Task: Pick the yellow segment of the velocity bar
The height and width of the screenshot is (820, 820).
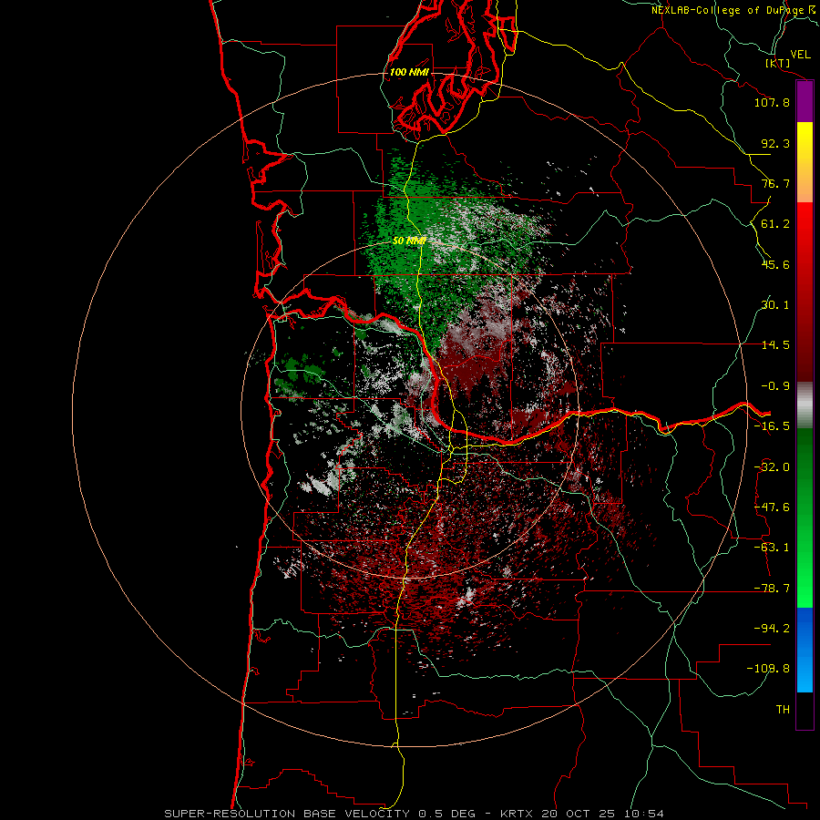Action: coord(805,144)
